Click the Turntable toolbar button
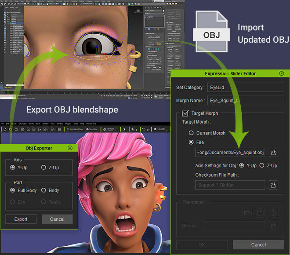The image size is (290, 255). point(92,129)
